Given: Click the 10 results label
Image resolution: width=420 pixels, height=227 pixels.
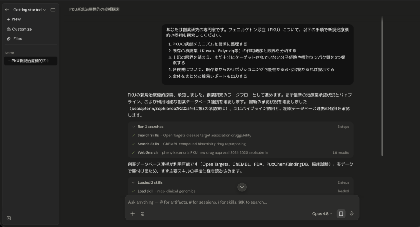Looking at the screenshot, I should (341, 152).
